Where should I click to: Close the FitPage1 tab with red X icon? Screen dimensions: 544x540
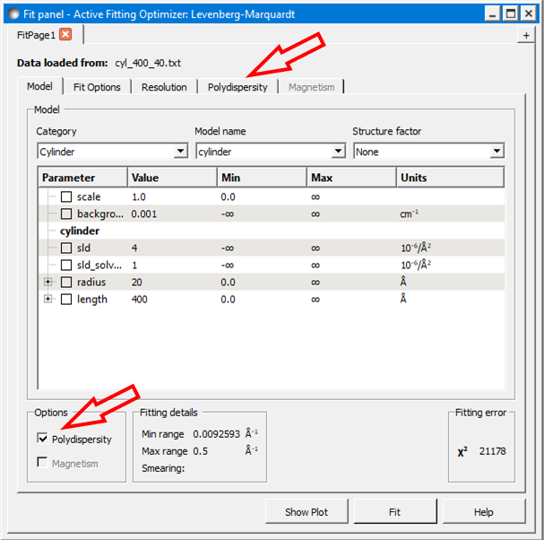pos(65,34)
